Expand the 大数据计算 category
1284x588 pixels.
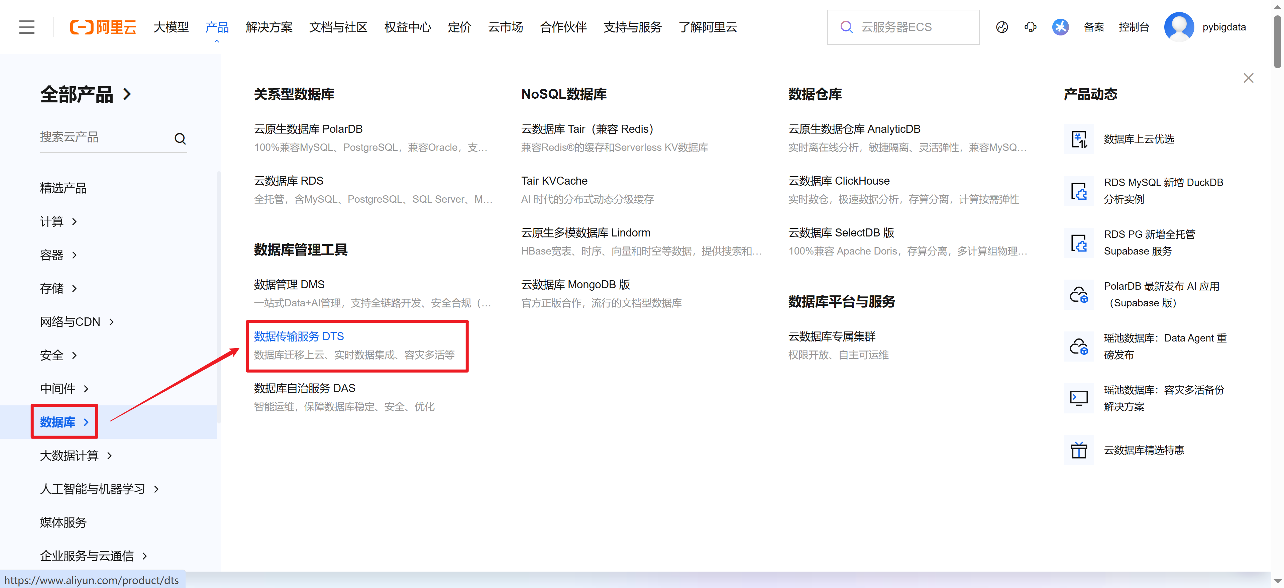point(76,455)
